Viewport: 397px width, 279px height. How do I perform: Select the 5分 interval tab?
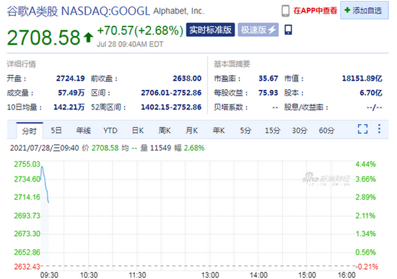click(245, 130)
